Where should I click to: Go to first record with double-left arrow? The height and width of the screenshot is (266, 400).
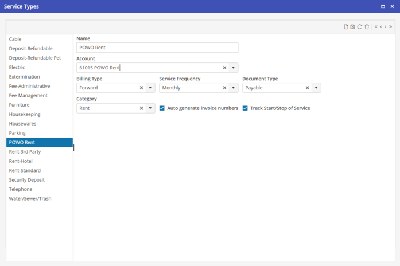(376, 27)
